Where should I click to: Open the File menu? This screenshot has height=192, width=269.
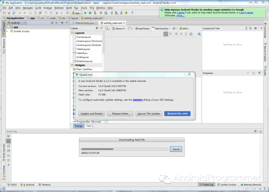click(5, 8)
